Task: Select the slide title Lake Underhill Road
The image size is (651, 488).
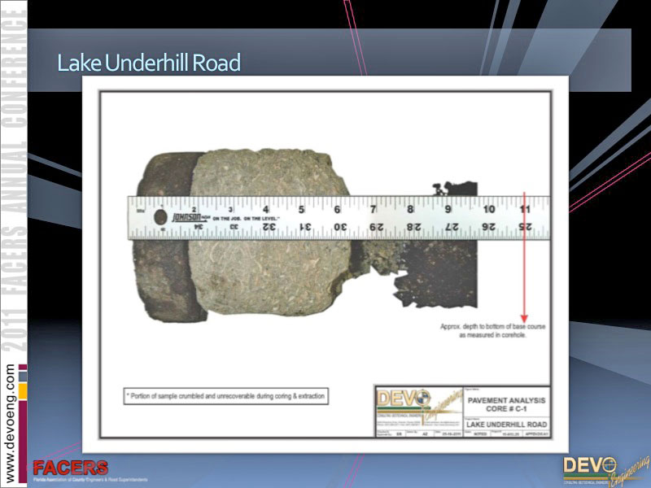Action: (x=149, y=63)
